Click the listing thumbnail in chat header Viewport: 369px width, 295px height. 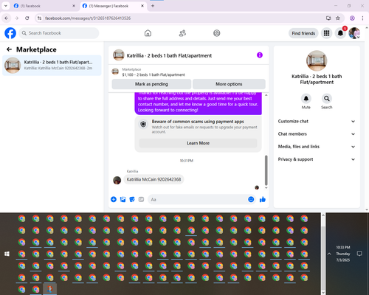[x=119, y=55]
